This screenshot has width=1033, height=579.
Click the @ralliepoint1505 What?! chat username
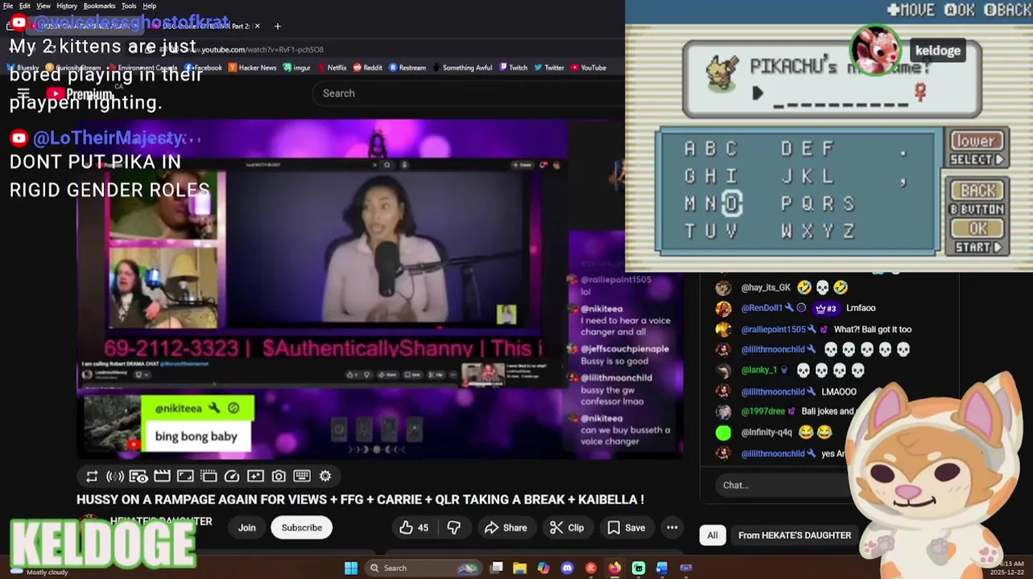[773, 329]
